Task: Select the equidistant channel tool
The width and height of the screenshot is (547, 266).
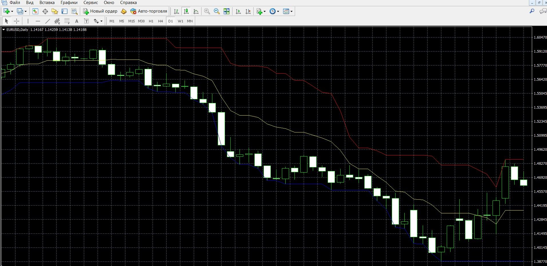Action: [x=57, y=21]
